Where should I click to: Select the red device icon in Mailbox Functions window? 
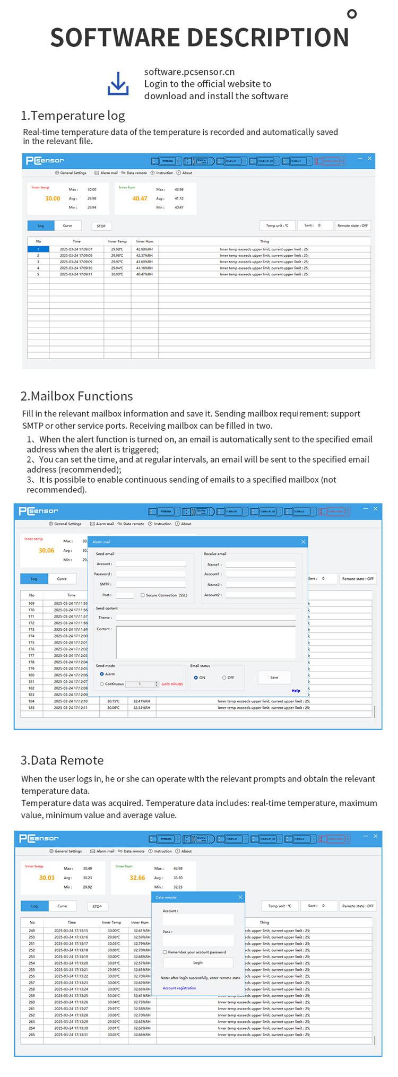tap(335, 511)
